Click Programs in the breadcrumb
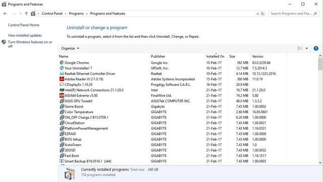The image size is (323, 182). (76, 14)
